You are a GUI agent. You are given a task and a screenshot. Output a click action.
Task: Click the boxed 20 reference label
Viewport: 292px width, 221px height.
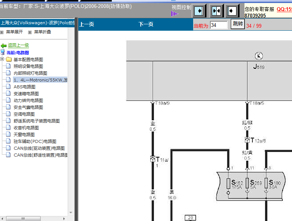(x=190, y=218)
